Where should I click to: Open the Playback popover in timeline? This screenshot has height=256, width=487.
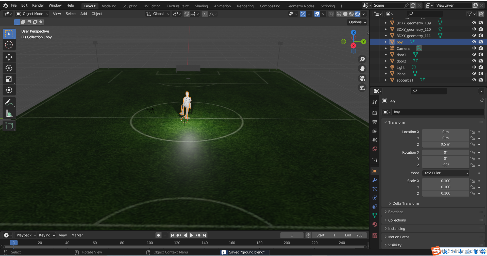coord(26,235)
